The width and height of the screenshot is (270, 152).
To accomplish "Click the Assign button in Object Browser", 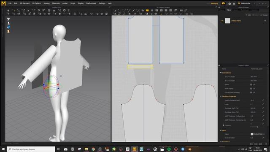I will coord(264,15).
